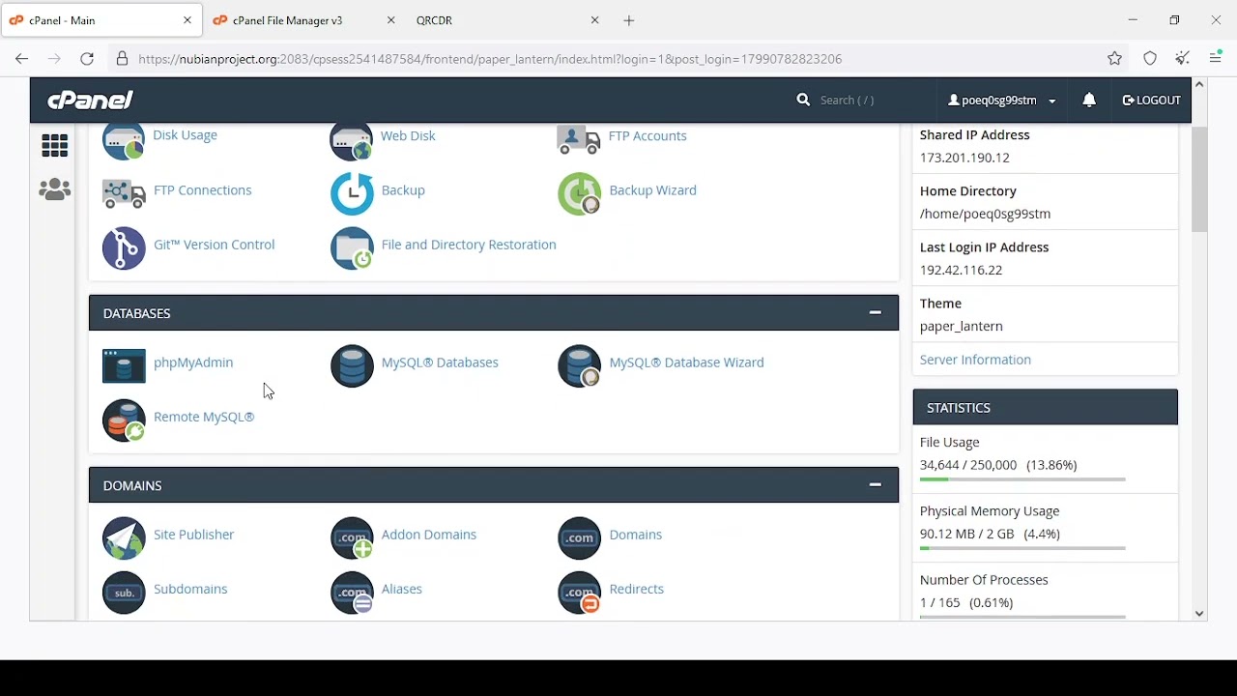This screenshot has width=1237, height=696.
Task: Open the Site Publisher paper plane icon
Action: click(124, 538)
